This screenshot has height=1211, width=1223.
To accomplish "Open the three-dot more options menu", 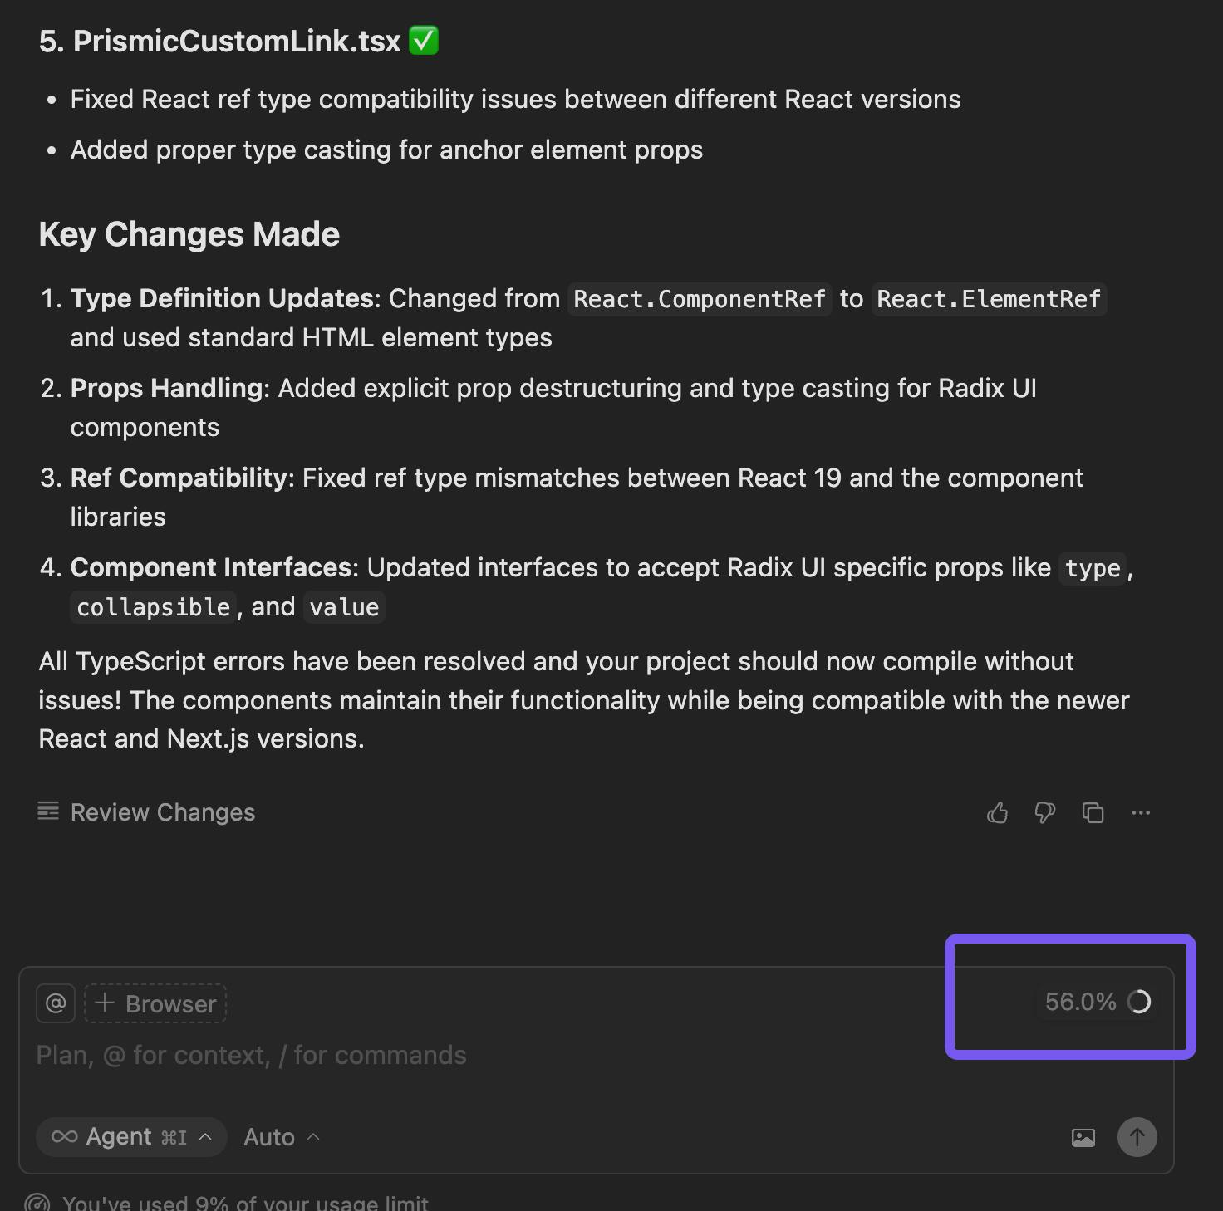I will tap(1141, 812).
